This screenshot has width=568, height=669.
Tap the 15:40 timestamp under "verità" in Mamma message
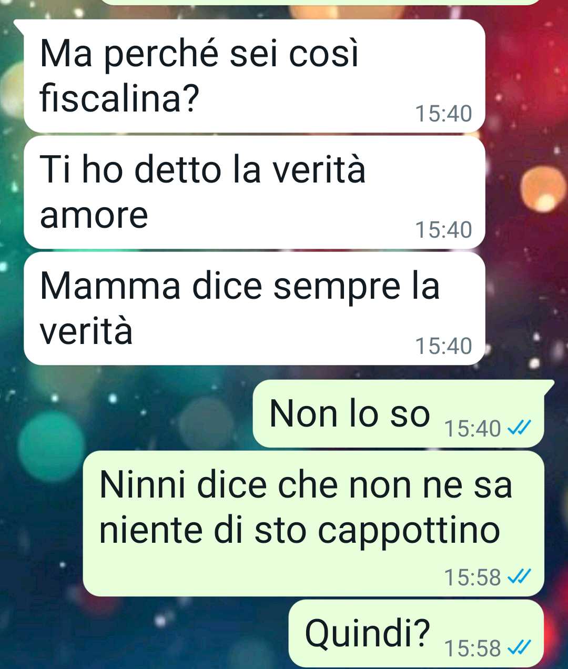(444, 346)
